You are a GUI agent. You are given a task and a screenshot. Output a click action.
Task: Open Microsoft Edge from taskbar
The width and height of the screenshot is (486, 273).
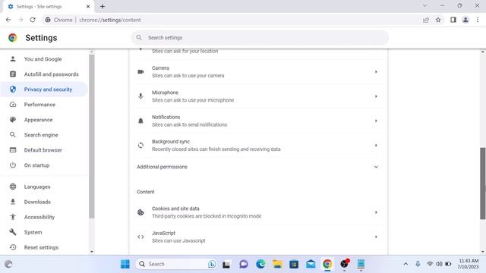point(260,264)
